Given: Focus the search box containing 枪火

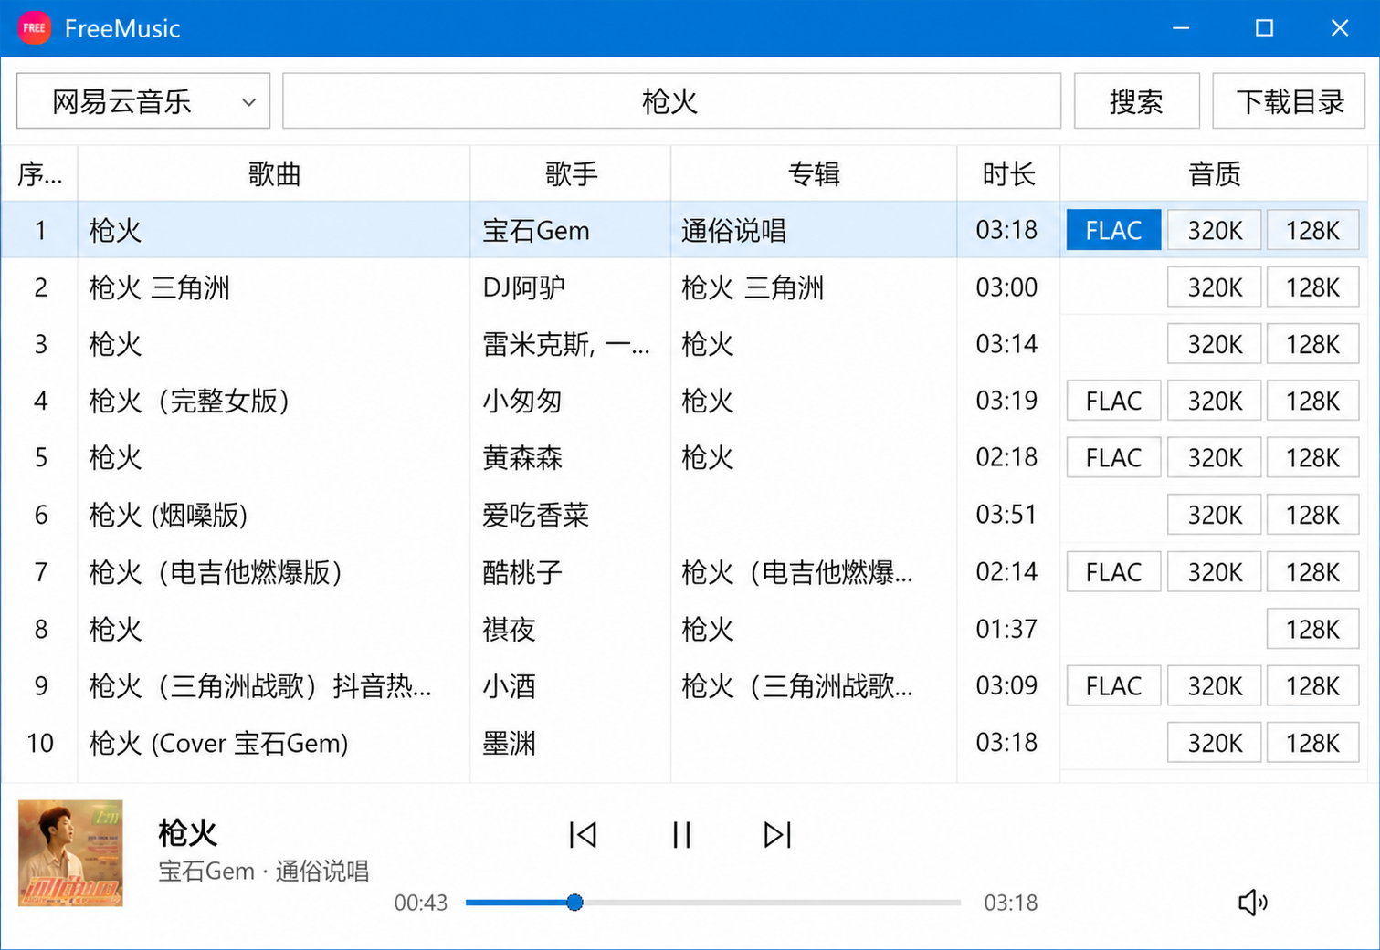Looking at the screenshot, I should point(671,101).
